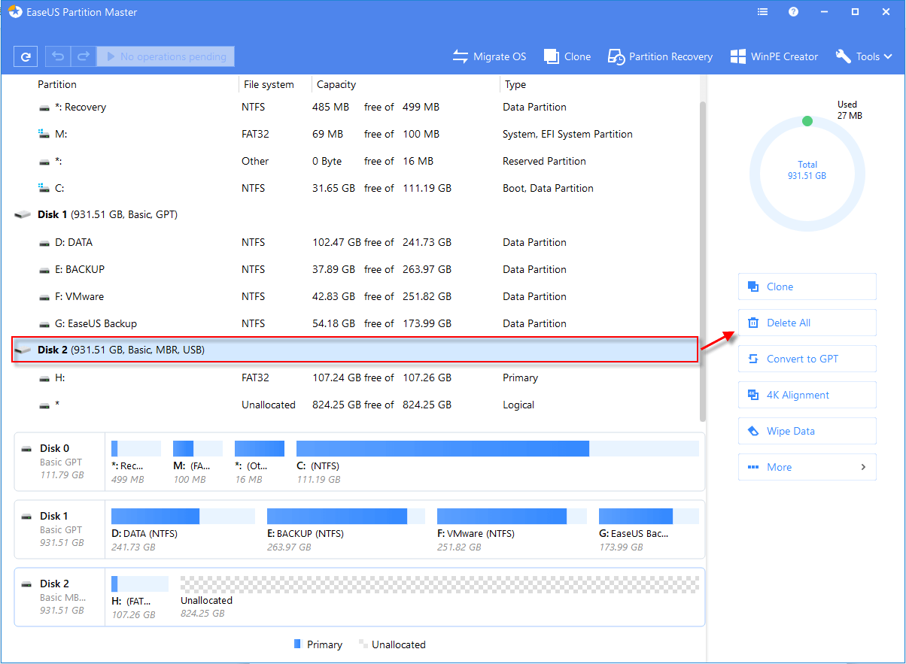Select the D: DATA partition row
Screen dimensions: 906x664
(355, 242)
